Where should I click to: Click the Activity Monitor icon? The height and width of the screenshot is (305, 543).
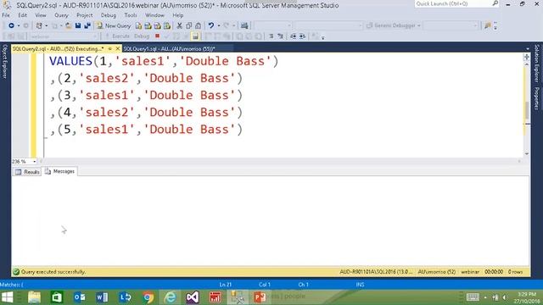(x=244, y=25)
